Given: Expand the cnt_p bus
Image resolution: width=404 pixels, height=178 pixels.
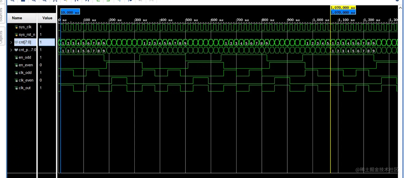Looking at the screenshot, I should [x=11, y=50].
